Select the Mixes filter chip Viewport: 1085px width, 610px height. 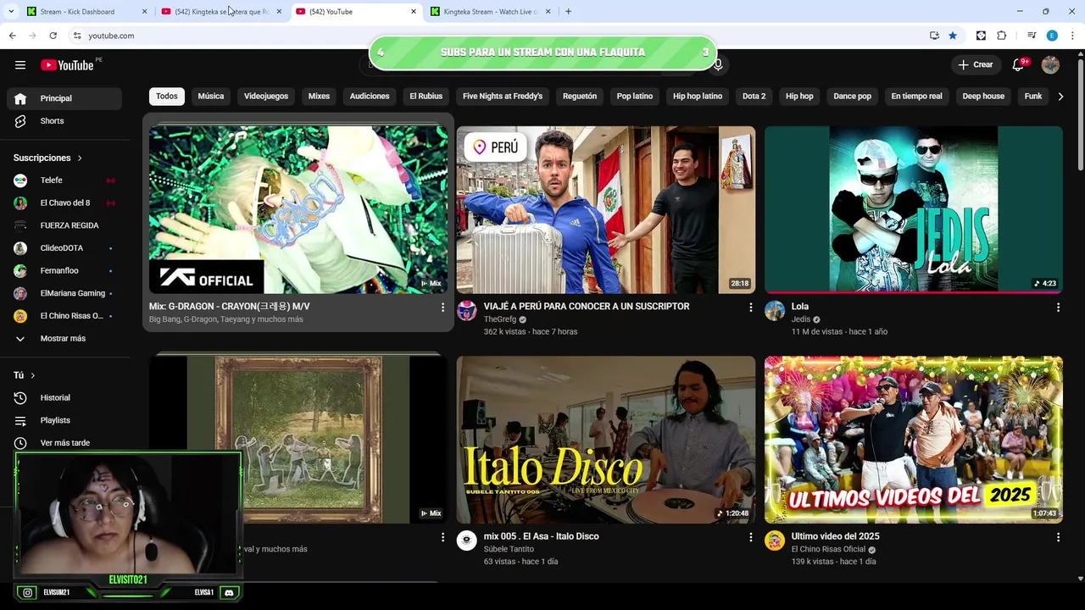319,97
